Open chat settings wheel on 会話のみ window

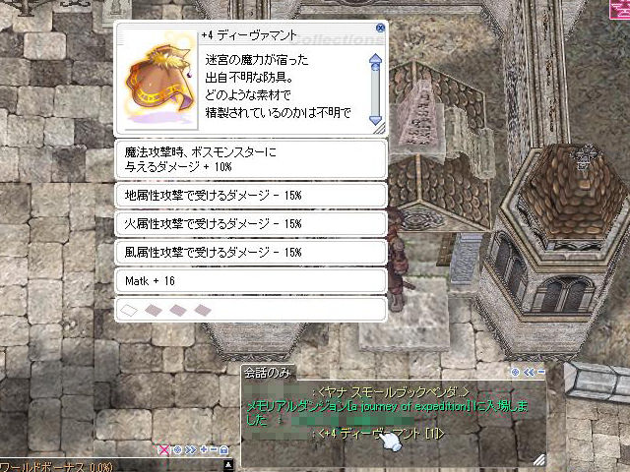[x=515, y=372]
